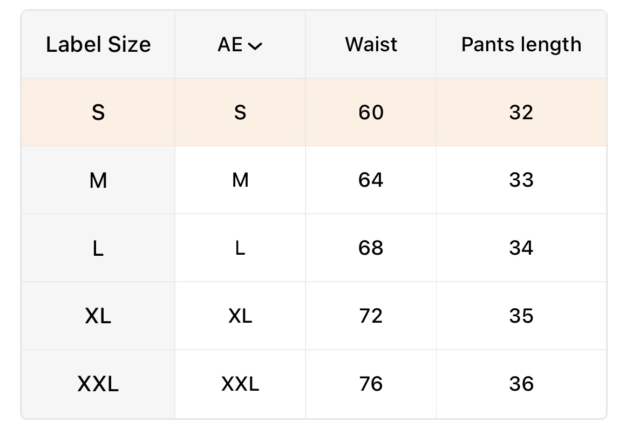
Task: Click the Waist column header
Action: [371, 45]
